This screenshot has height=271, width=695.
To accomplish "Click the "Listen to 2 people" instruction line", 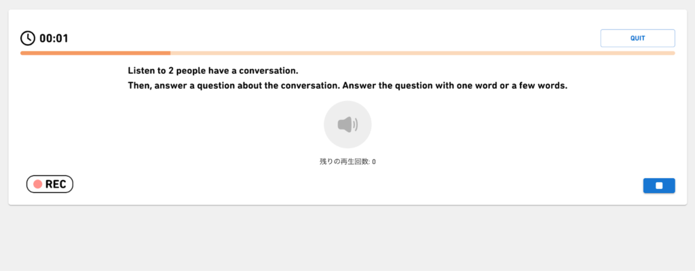I will click(x=212, y=70).
